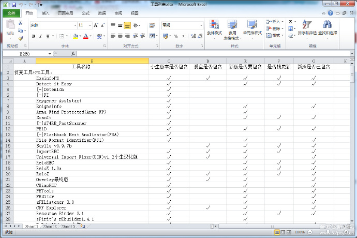357x238 pixels.
Task: Click the vertical scrollbar down arrow
Action: pos(352,221)
